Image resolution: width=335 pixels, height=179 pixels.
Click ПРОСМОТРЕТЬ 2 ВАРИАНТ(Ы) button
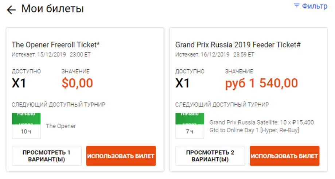tap(210, 156)
